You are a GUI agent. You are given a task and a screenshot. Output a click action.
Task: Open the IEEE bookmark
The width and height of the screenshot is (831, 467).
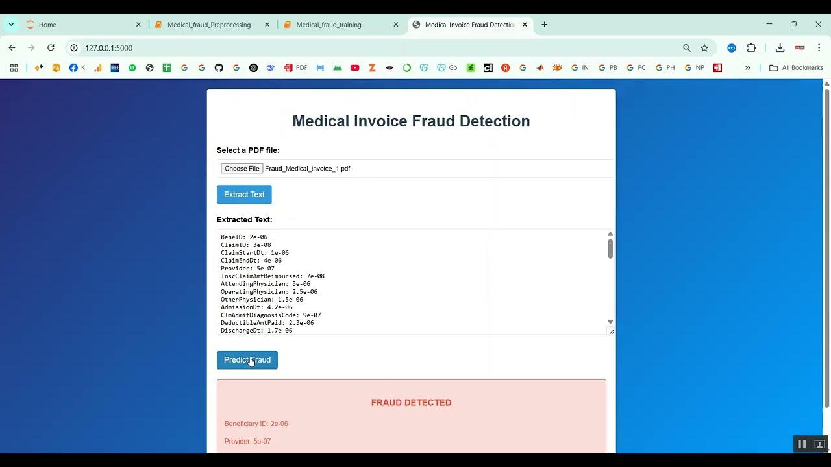pyautogui.click(x=115, y=67)
